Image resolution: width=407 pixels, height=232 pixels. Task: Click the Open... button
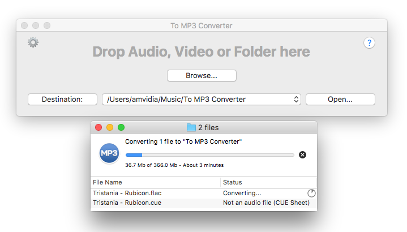coord(340,100)
